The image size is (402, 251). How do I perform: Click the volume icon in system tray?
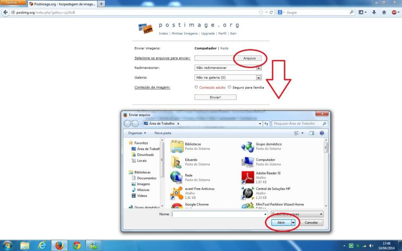click(x=371, y=246)
